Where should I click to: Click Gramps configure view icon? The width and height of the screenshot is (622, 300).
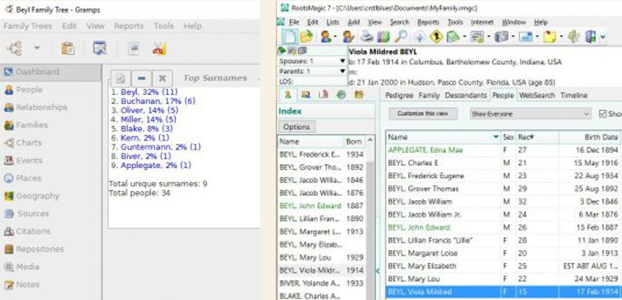point(100,48)
